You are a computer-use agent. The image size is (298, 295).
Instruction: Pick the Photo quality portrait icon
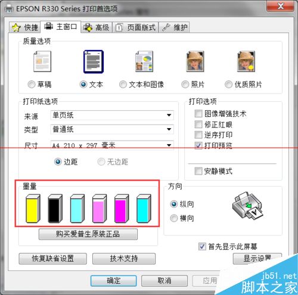point(195,61)
